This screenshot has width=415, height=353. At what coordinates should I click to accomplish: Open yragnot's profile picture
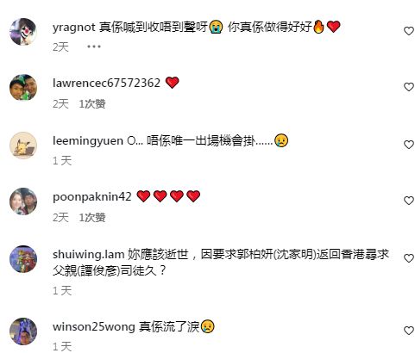(x=23, y=32)
